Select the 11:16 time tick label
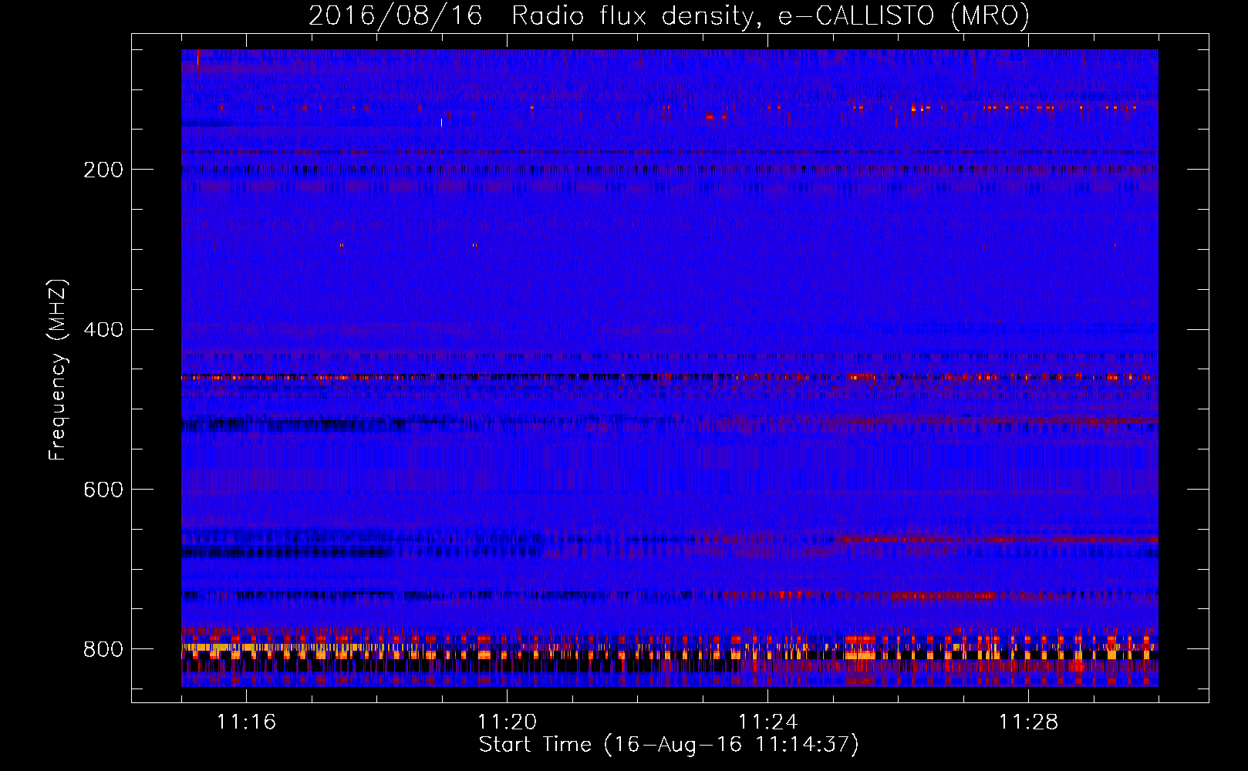Screen dimensions: 1248x771 tap(246, 722)
